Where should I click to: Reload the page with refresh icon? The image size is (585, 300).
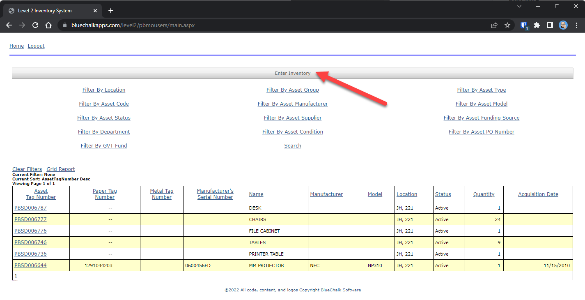[x=35, y=25]
